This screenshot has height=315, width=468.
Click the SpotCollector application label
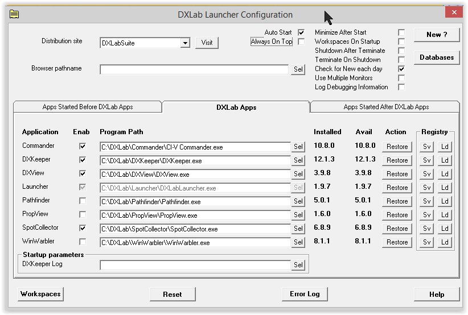coord(40,227)
